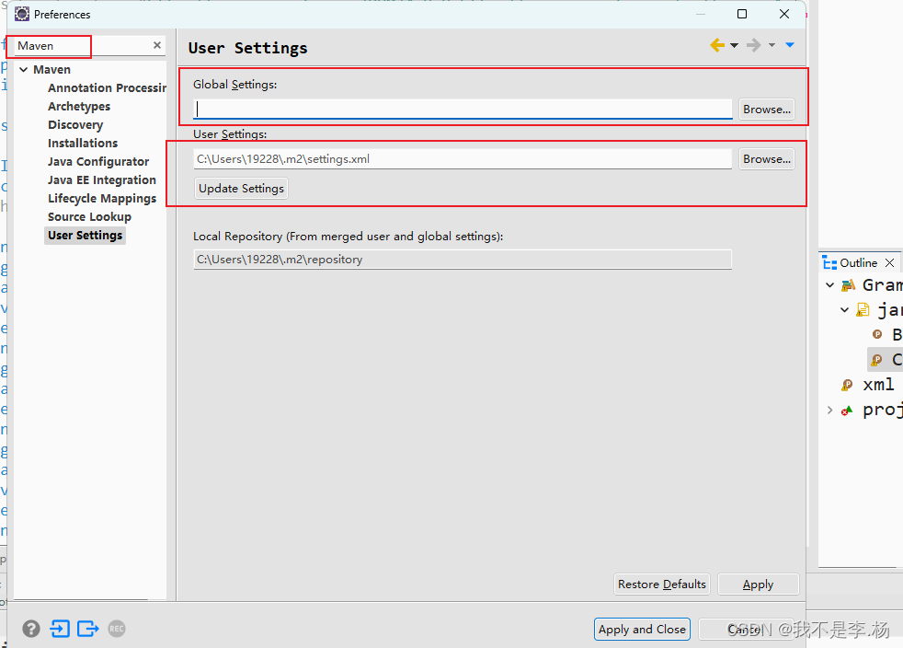Open Java EE Integration page

tap(102, 179)
